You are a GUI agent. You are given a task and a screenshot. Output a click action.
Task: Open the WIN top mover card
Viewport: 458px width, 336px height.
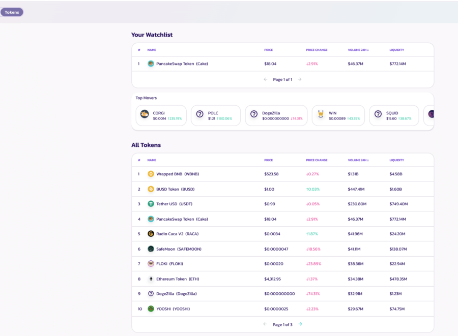pyautogui.click(x=338, y=115)
